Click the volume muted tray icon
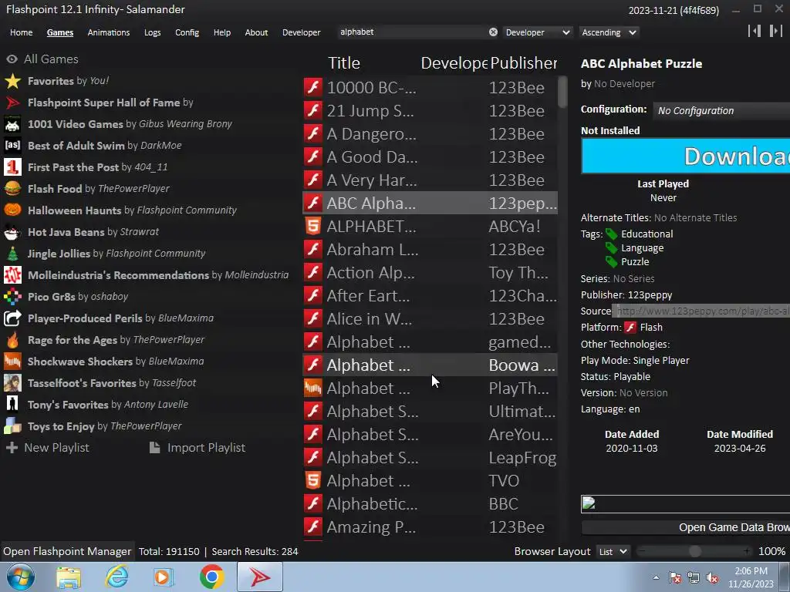 [x=712, y=578]
